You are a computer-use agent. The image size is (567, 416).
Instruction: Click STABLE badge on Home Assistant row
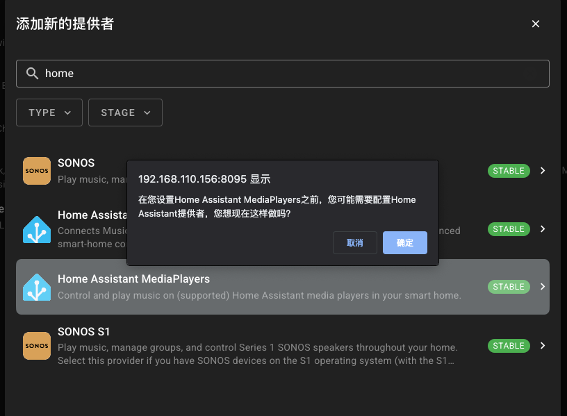[509, 229]
